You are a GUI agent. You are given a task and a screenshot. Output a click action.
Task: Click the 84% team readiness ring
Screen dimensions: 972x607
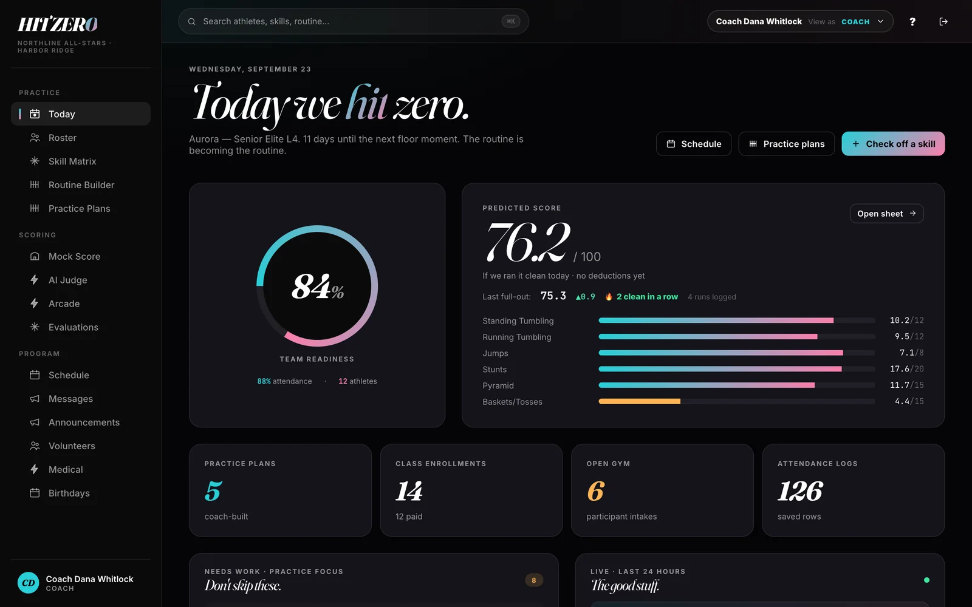pos(317,286)
